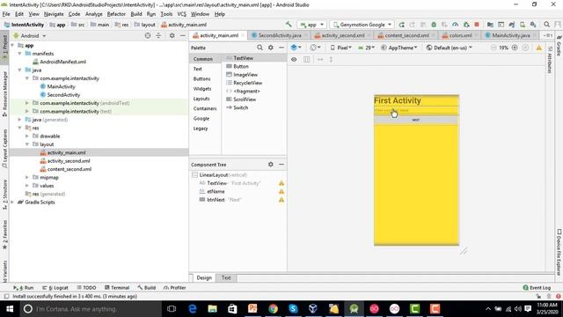Image resolution: width=563 pixels, height=317 pixels.
Task: Click the Project panel scroll-from-source target icon
Action: coord(148,35)
